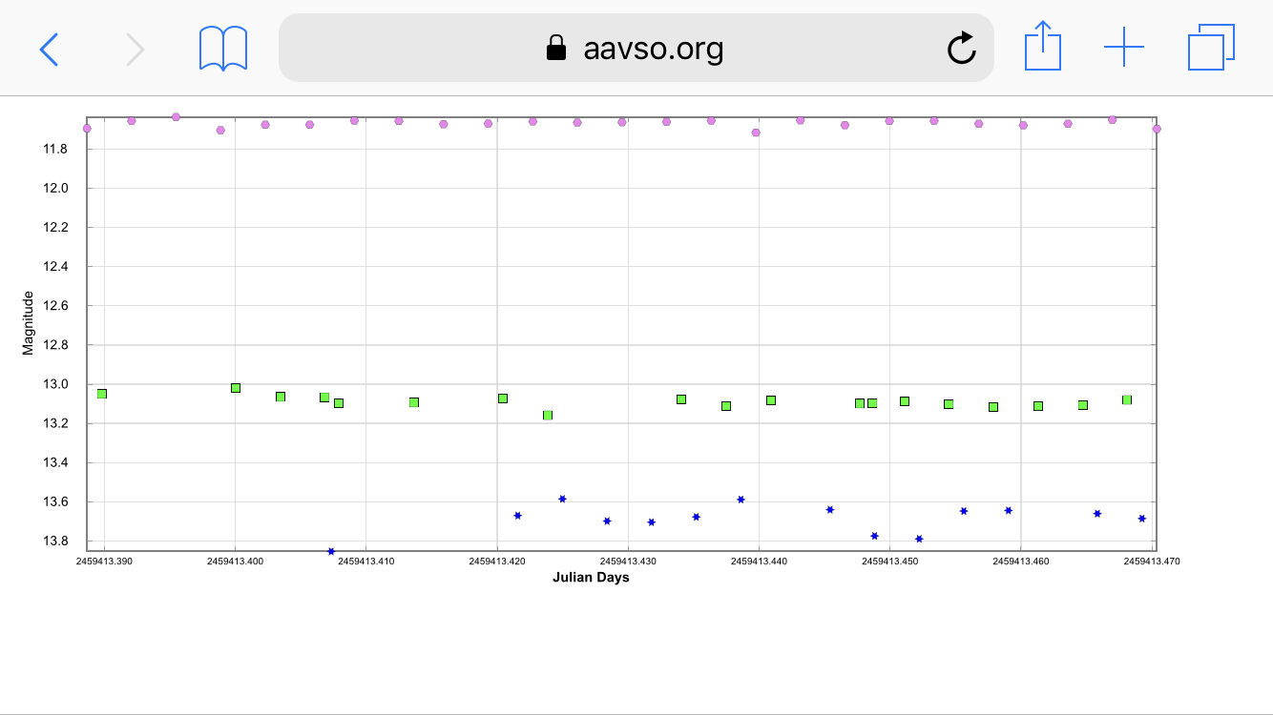Reload the page with the refresh icon
Screen dimensions: 1273x715
961,49
